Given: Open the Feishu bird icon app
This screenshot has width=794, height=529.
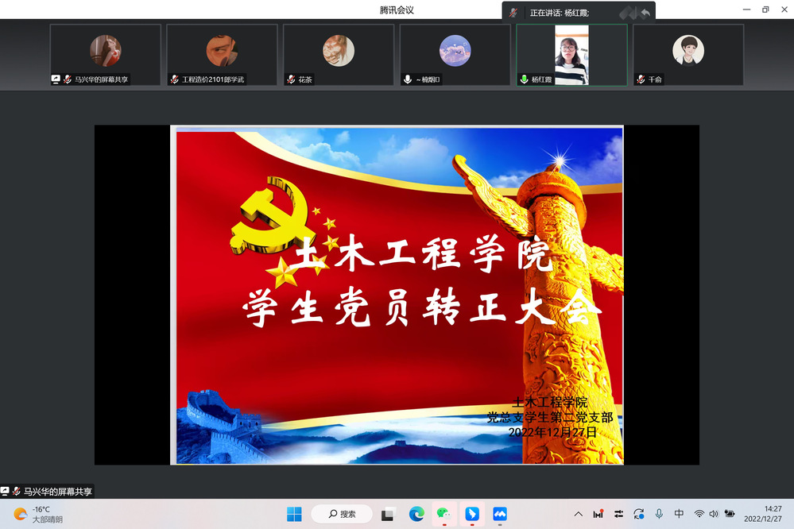Looking at the screenshot, I should (472, 514).
